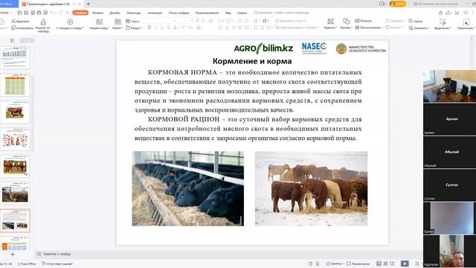The width and height of the screenshot is (476, 268).
Task: Redo action arrow icon
Action: [60, 13]
